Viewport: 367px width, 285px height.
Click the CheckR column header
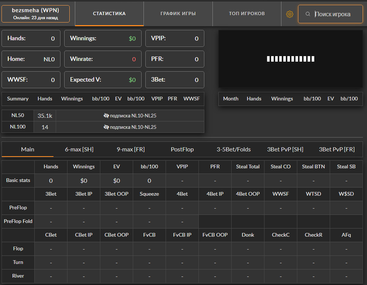click(x=313, y=235)
